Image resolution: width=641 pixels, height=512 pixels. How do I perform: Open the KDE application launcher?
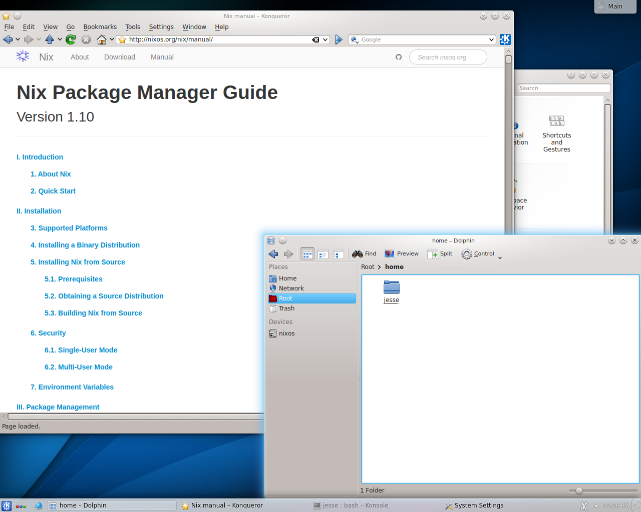(7, 505)
